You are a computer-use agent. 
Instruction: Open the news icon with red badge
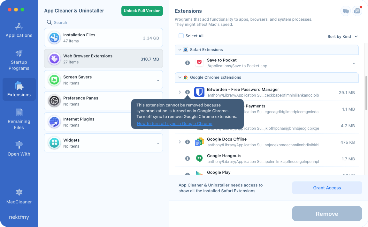(x=357, y=11)
